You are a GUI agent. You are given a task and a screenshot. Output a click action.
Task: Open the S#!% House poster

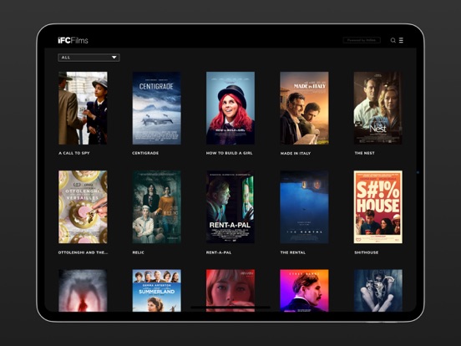coord(378,206)
